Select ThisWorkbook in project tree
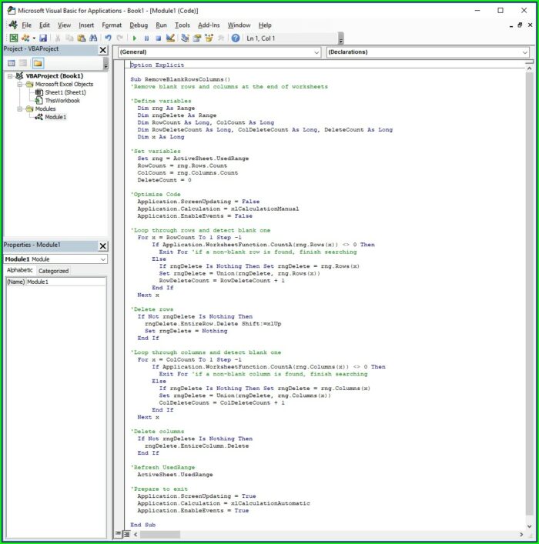Screen dimensions: 539x544 point(62,101)
